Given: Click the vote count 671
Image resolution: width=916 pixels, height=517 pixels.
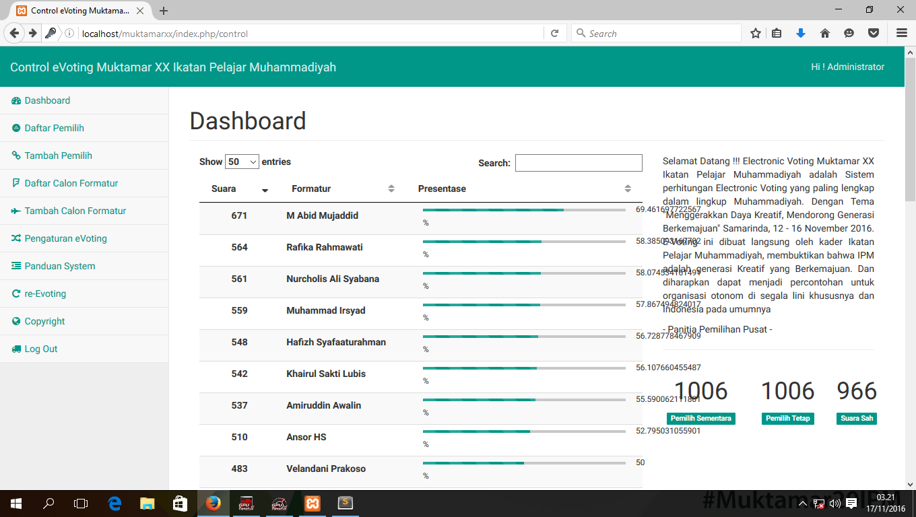Looking at the screenshot, I should [239, 215].
